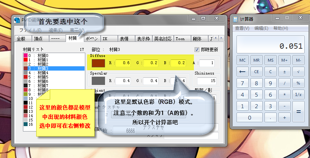
Task: Click M- button in Calculator
Action: pos(299,60)
